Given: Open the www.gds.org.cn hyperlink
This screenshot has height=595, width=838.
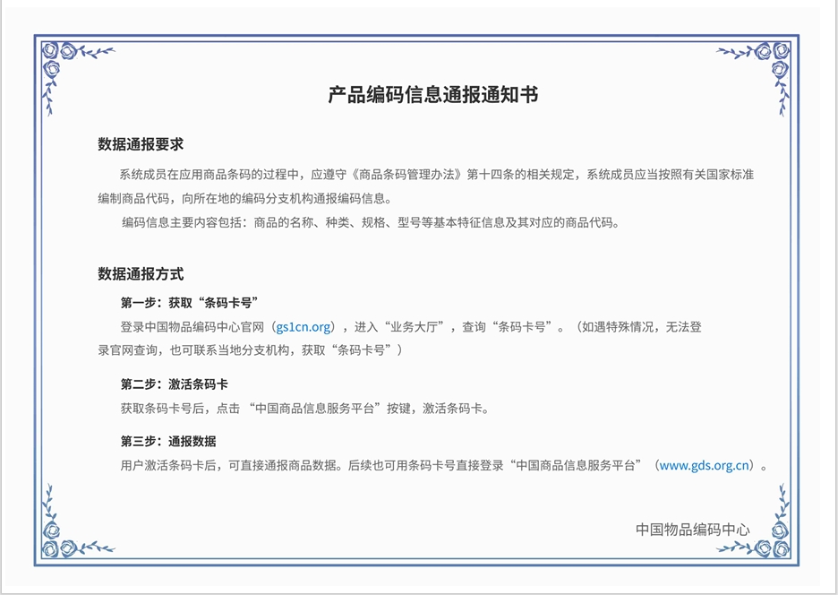Looking at the screenshot, I should tap(704, 465).
